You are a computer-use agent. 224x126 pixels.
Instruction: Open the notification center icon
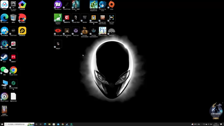point(221,124)
